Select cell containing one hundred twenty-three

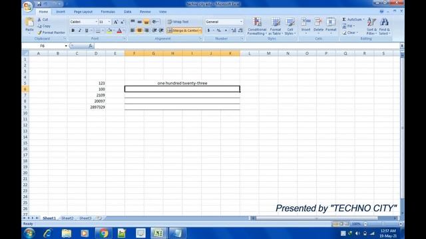(182, 83)
